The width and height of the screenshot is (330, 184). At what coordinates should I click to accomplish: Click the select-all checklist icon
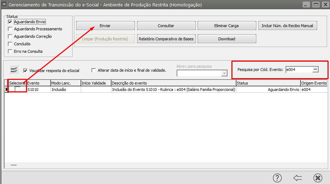click(x=14, y=70)
